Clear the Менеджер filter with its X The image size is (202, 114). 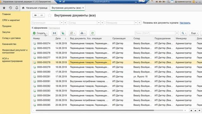click(x=140, y=23)
